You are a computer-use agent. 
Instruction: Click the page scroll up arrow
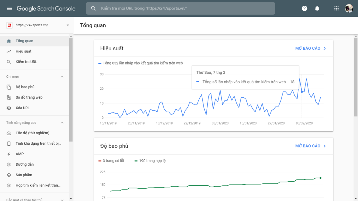(356, 36)
